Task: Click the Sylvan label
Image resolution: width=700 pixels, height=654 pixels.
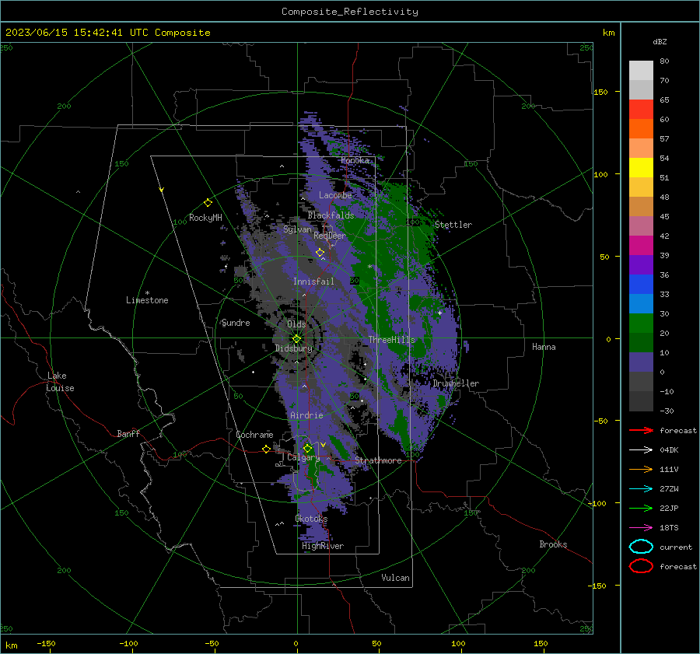Action: [297, 230]
